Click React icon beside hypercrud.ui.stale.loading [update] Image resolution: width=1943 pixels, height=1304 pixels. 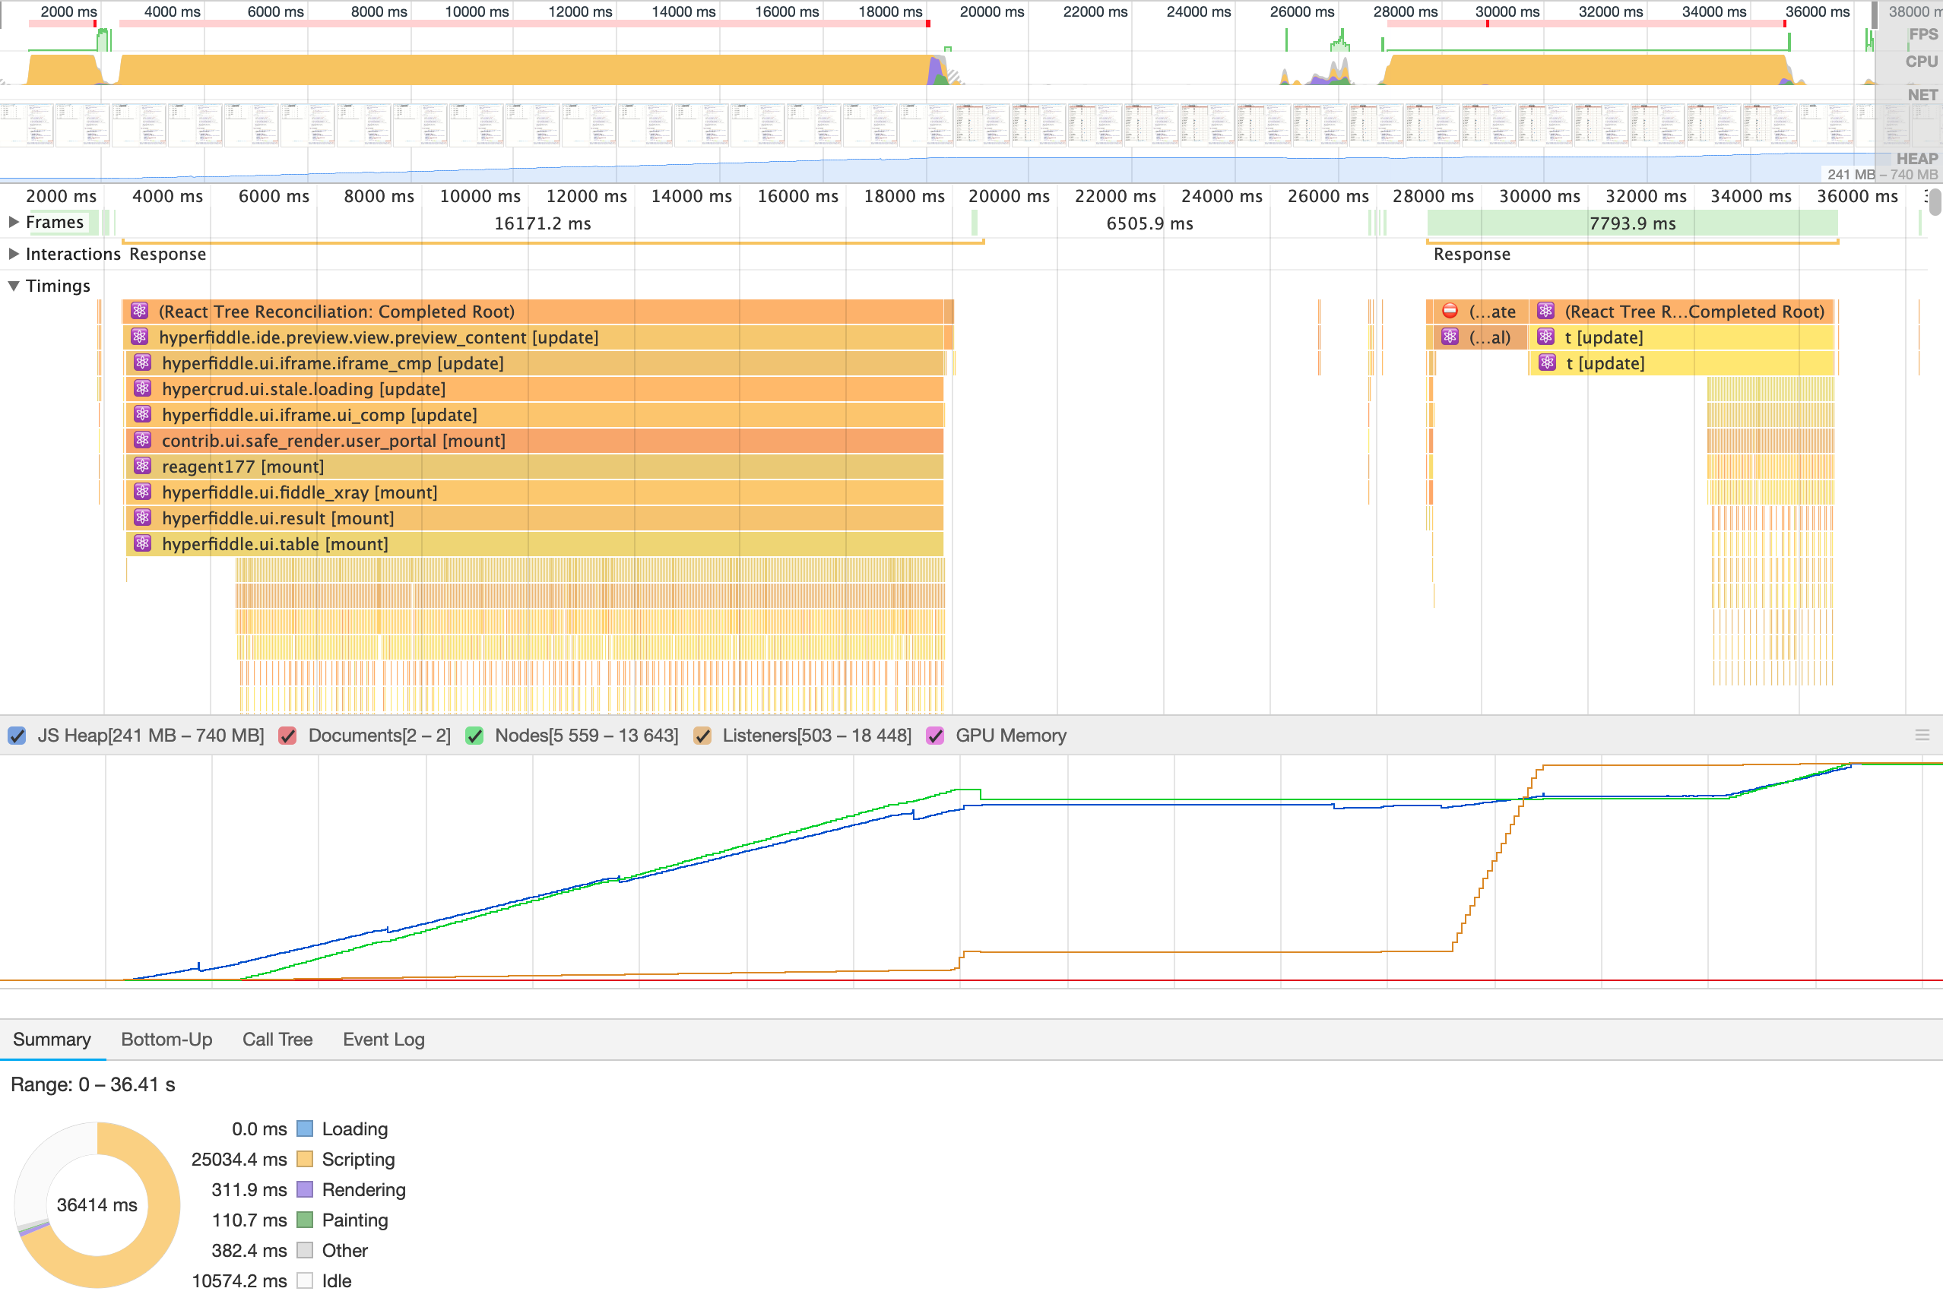[x=142, y=389]
